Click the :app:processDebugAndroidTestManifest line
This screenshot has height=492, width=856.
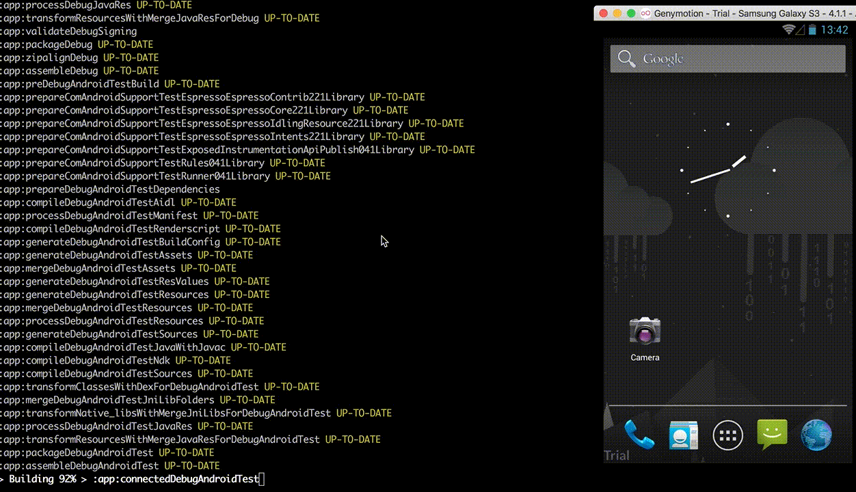coord(129,215)
